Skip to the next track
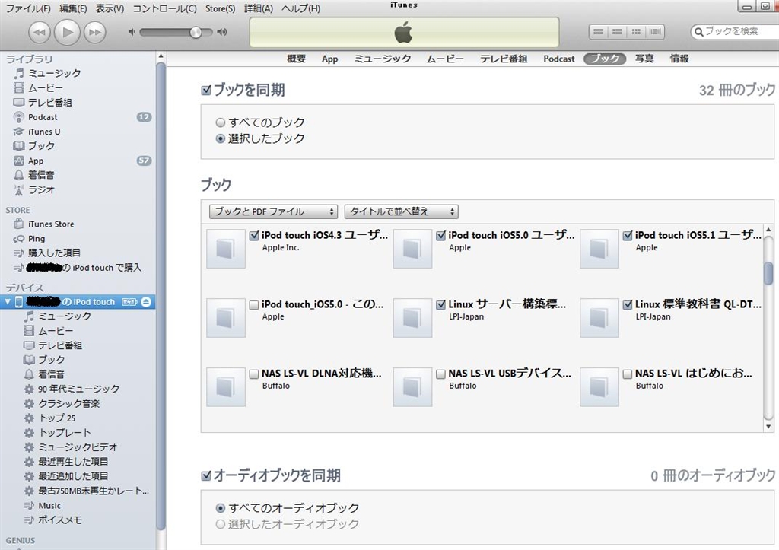 tap(94, 32)
